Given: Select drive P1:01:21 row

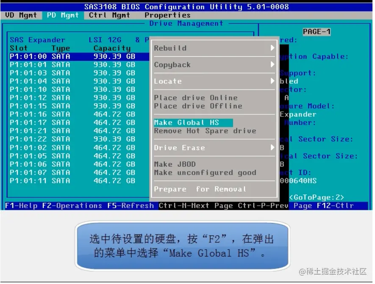Looking at the screenshot, I should [x=79, y=131].
